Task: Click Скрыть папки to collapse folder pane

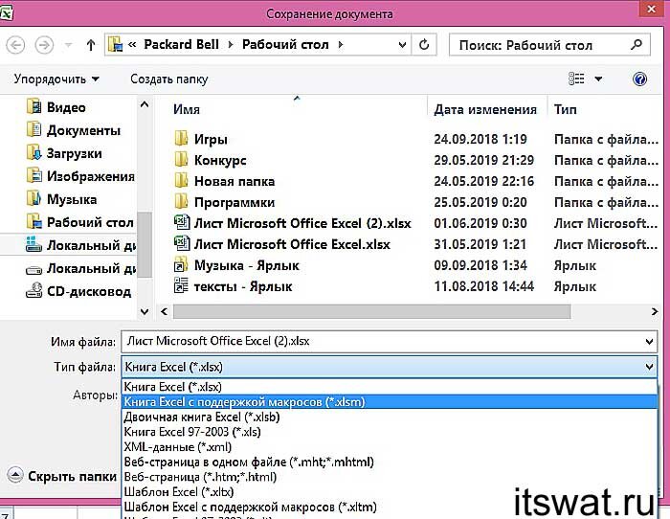Action: 62,476
